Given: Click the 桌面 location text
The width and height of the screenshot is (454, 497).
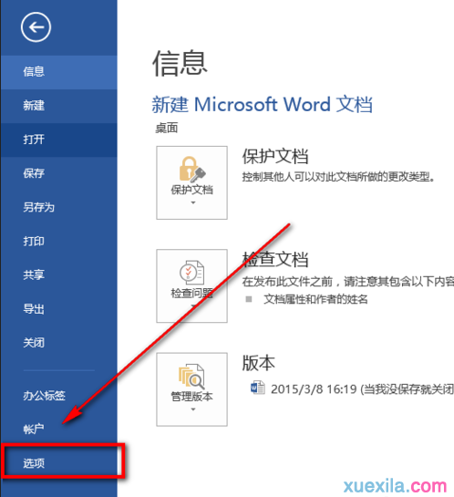Looking at the screenshot, I should pyautogui.click(x=167, y=128).
